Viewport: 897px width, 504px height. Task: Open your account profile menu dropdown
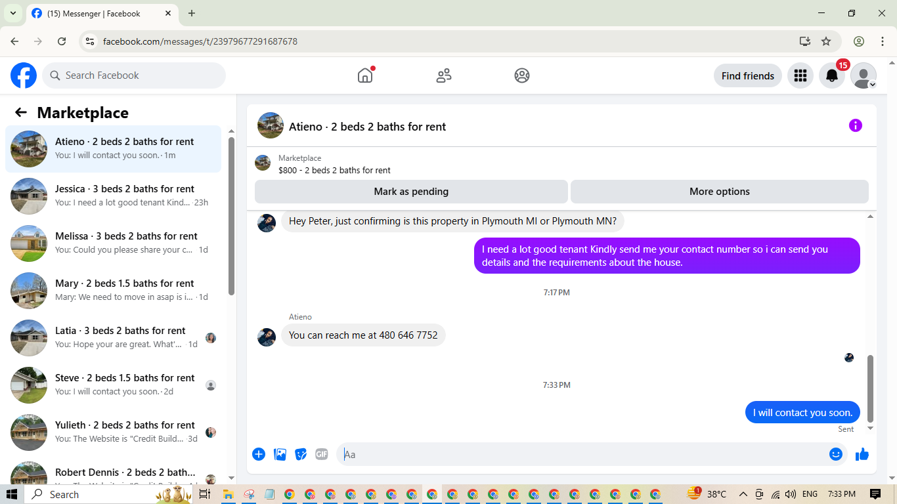[864, 75]
